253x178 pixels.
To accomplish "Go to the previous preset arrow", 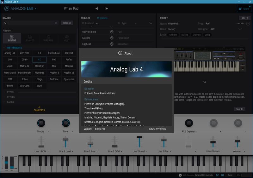I will (96, 9).
